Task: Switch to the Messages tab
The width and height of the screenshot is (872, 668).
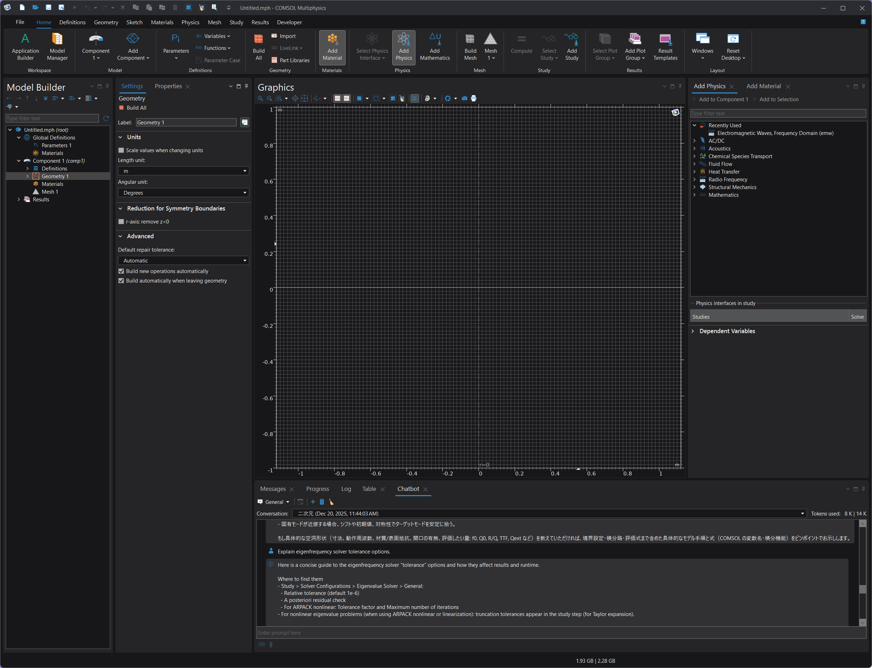Action: tap(273, 489)
